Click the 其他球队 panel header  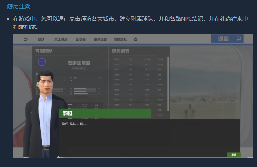tap(44, 51)
